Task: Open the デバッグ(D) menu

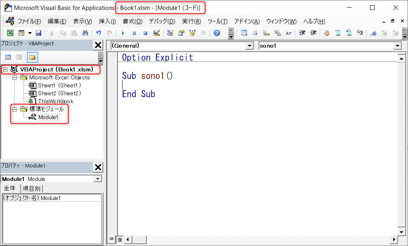Action: click(x=162, y=21)
